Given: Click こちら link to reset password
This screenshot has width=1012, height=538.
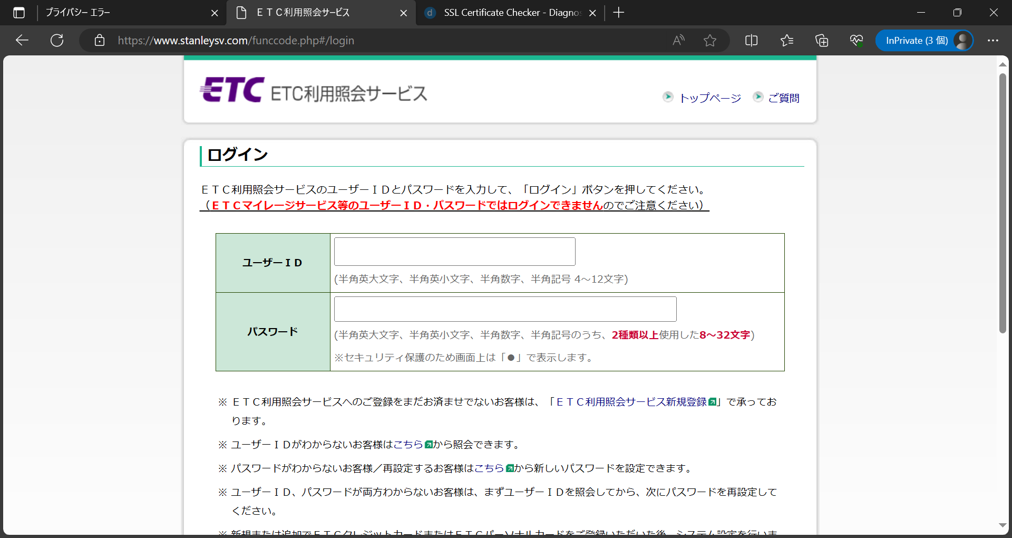Looking at the screenshot, I should point(489,468).
